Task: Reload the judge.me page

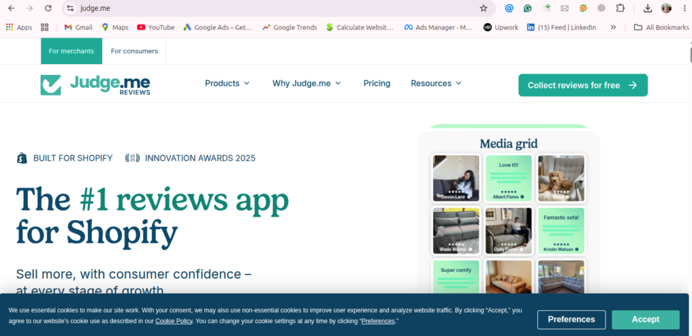Action: point(48,8)
